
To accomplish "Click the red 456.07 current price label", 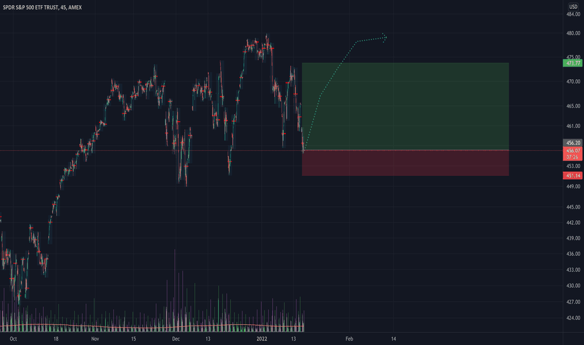I will coord(573,154).
